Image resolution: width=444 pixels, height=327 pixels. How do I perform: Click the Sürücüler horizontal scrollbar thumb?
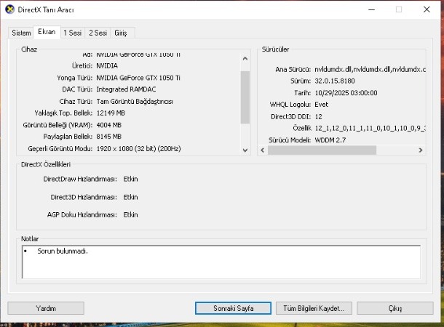click(x=322, y=150)
